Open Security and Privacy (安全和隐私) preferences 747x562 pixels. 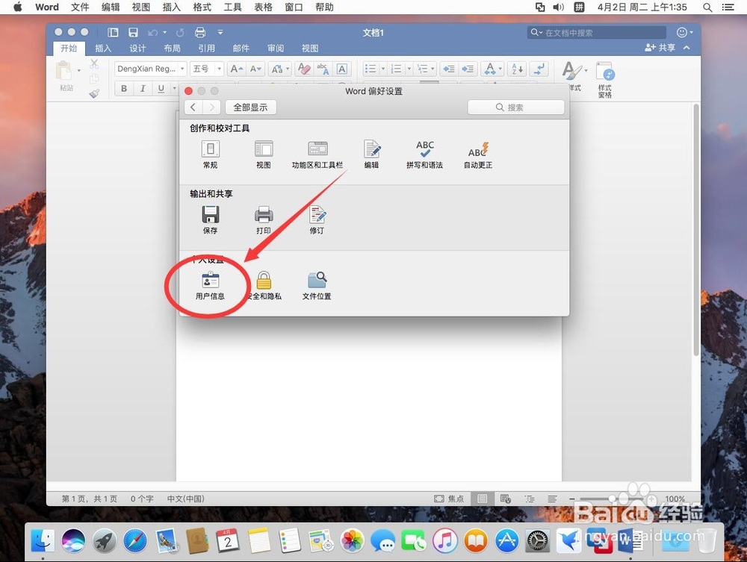tap(264, 286)
